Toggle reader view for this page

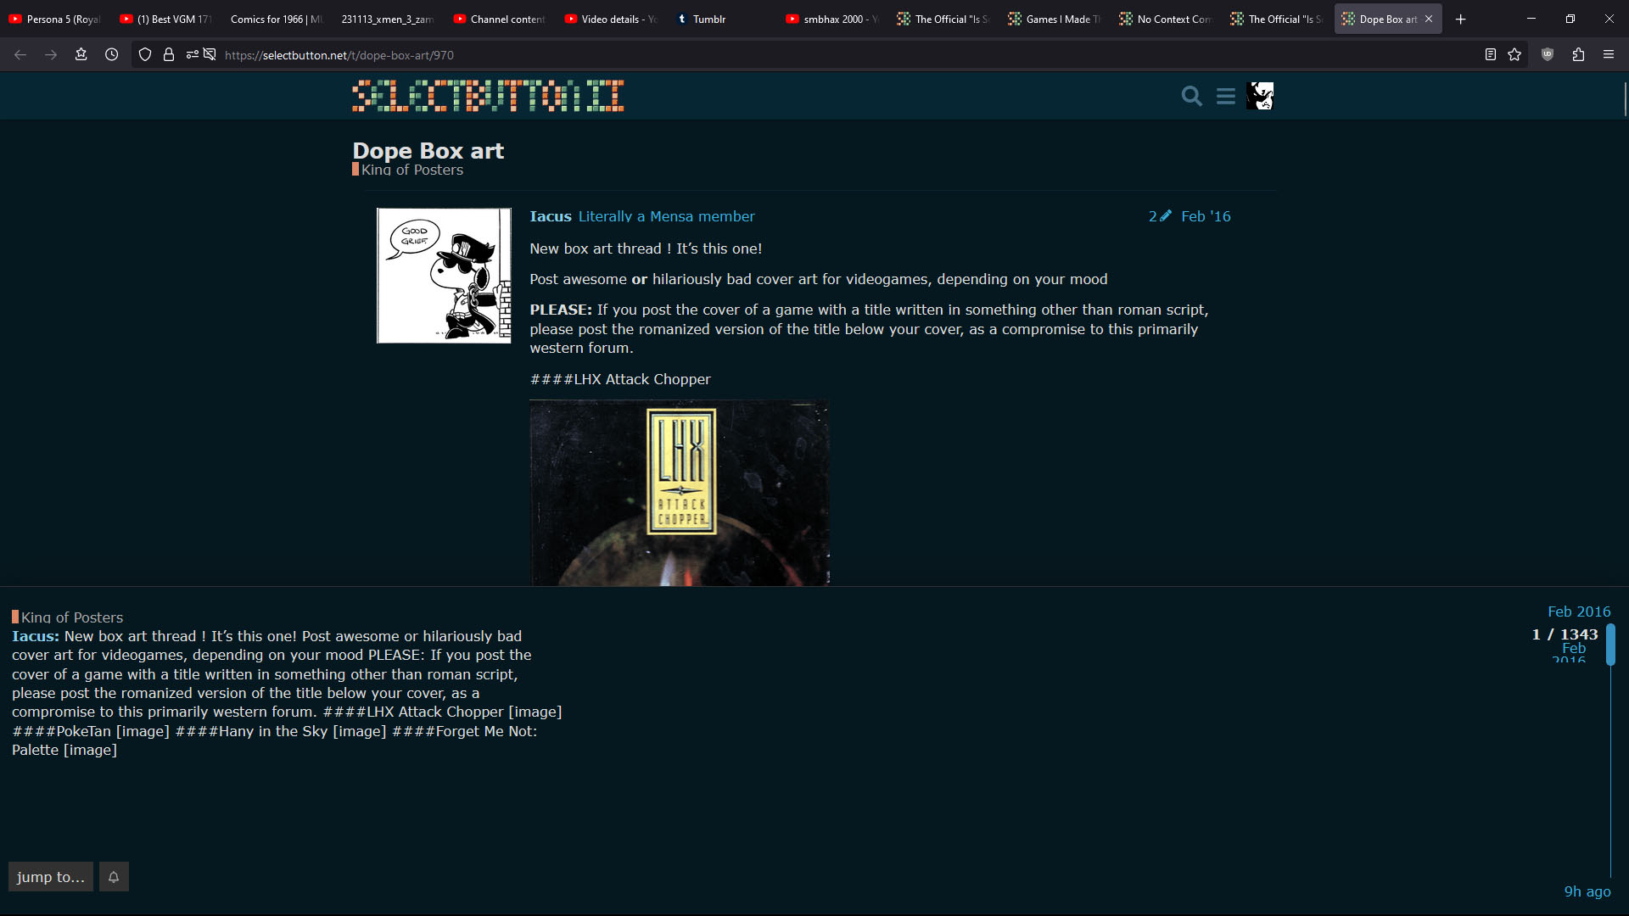click(1490, 54)
